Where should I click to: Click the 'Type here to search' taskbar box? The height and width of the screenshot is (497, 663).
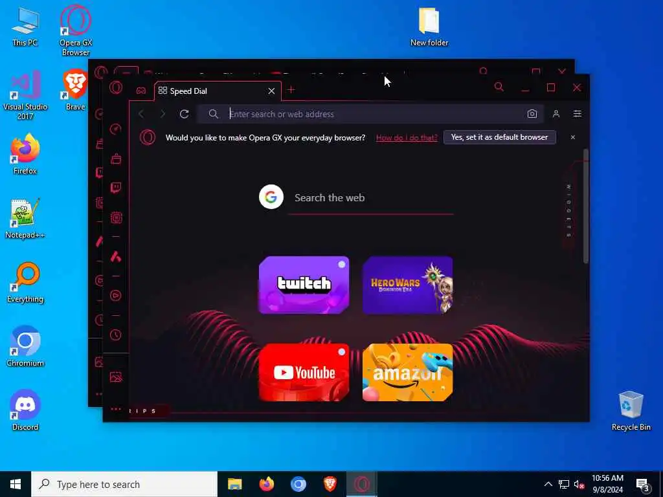point(124,484)
